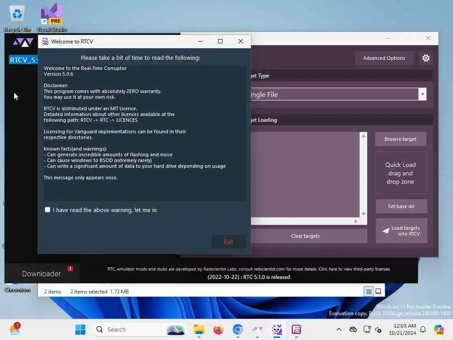This screenshot has height=340, width=453.
Task: Click the target list scroll down arrow
Action: click(x=364, y=214)
